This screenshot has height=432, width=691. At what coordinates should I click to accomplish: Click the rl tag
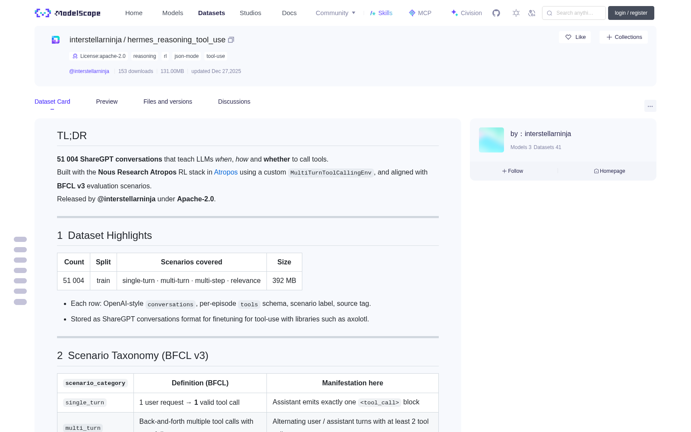click(165, 56)
